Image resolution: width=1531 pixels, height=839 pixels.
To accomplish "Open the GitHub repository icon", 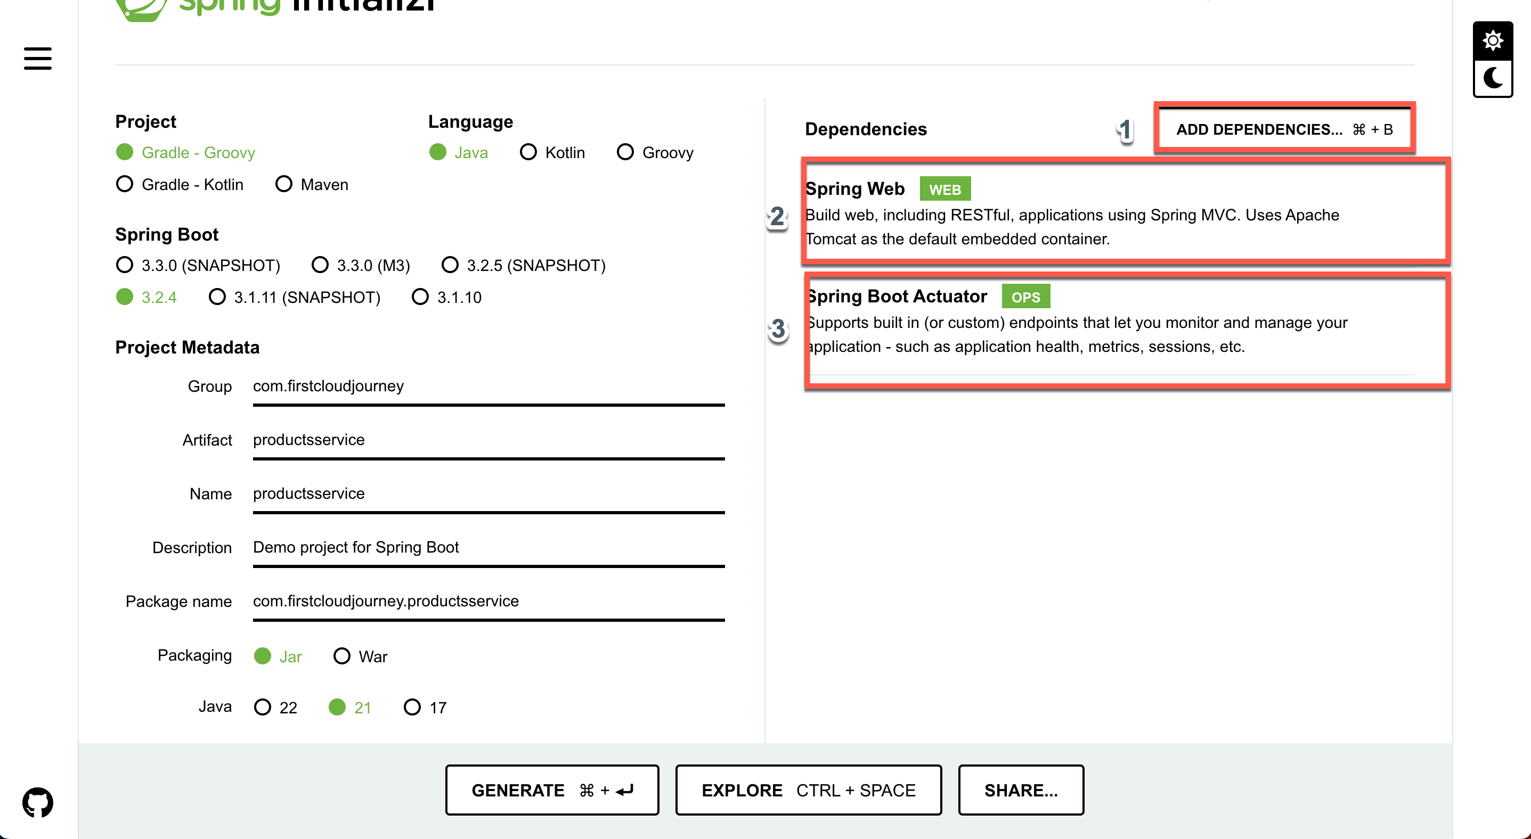I will coord(37,802).
